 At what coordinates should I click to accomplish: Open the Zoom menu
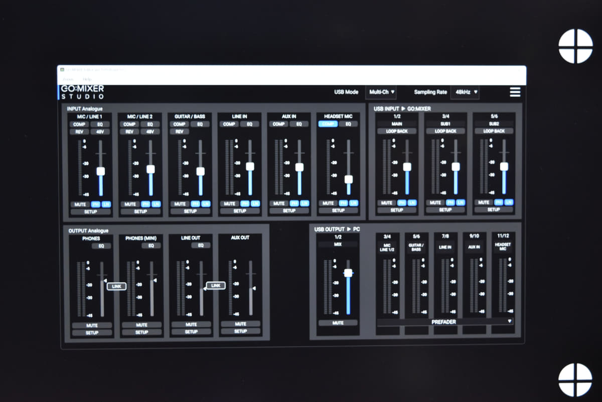point(68,79)
